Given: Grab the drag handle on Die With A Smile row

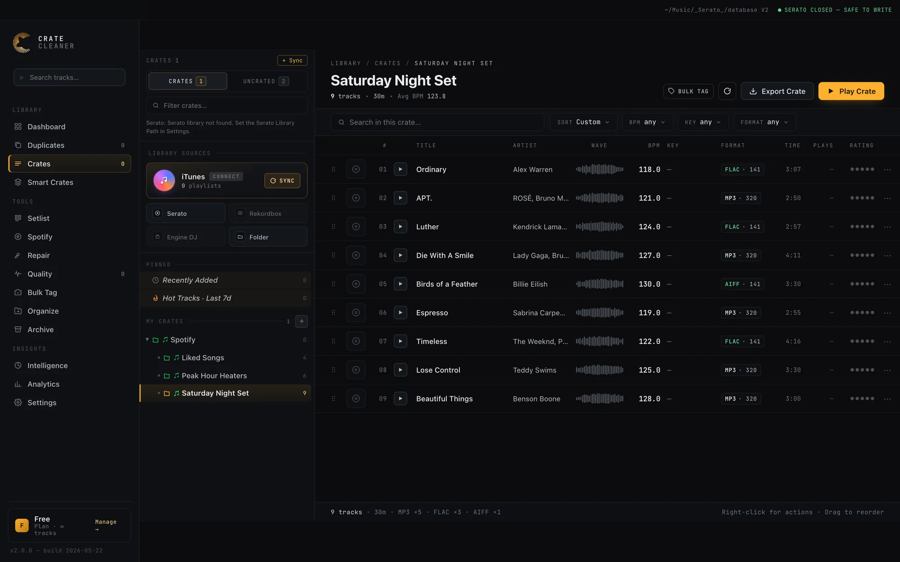Looking at the screenshot, I should 333,255.
